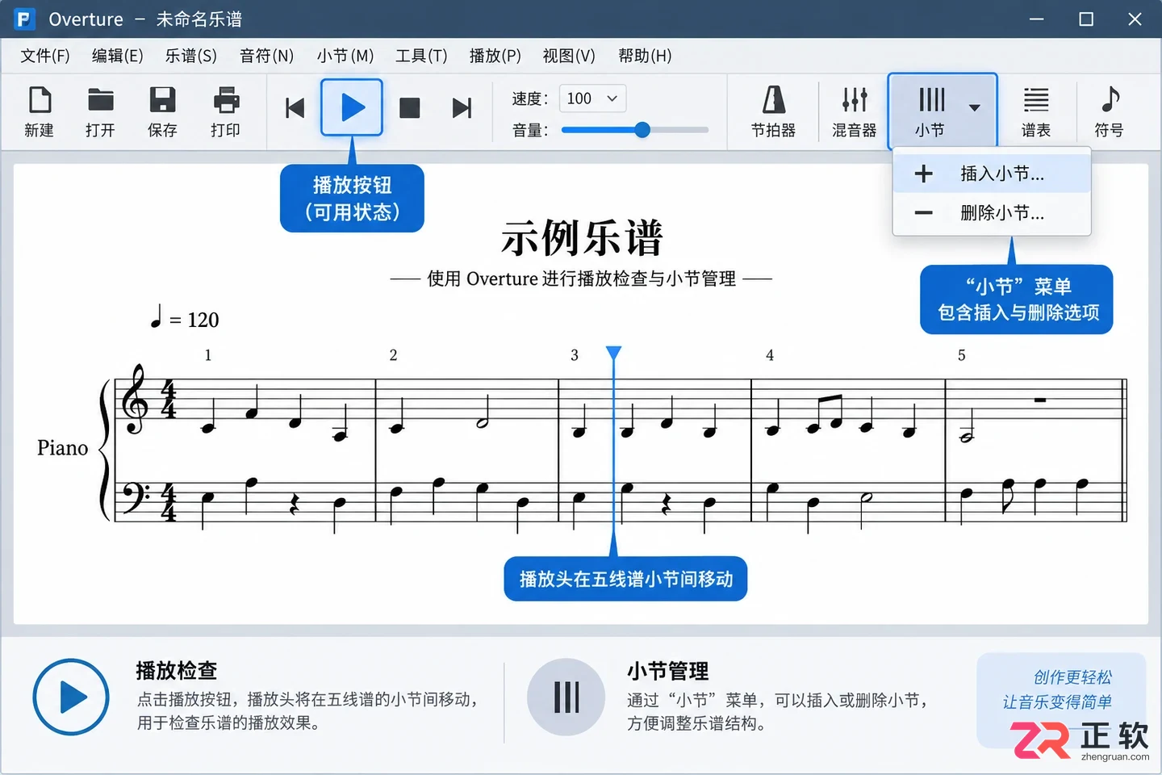This screenshot has width=1162, height=775.
Task: Close the Overture window
Action: 1135,19
